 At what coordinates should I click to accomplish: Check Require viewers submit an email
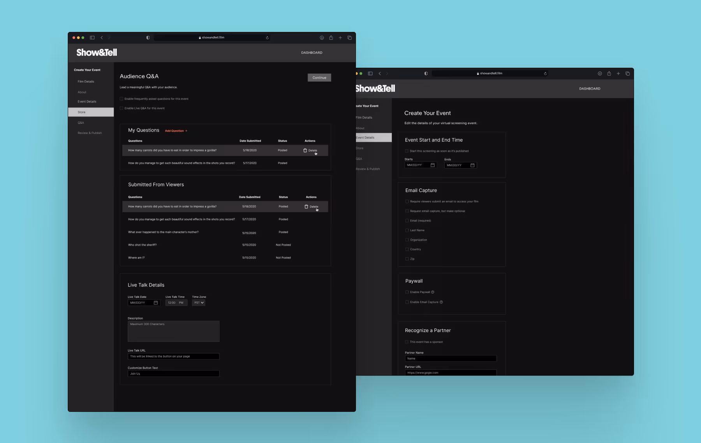(x=407, y=202)
